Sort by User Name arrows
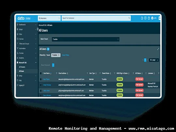The width and height of the screenshot is (176, 132). [51, 73]
